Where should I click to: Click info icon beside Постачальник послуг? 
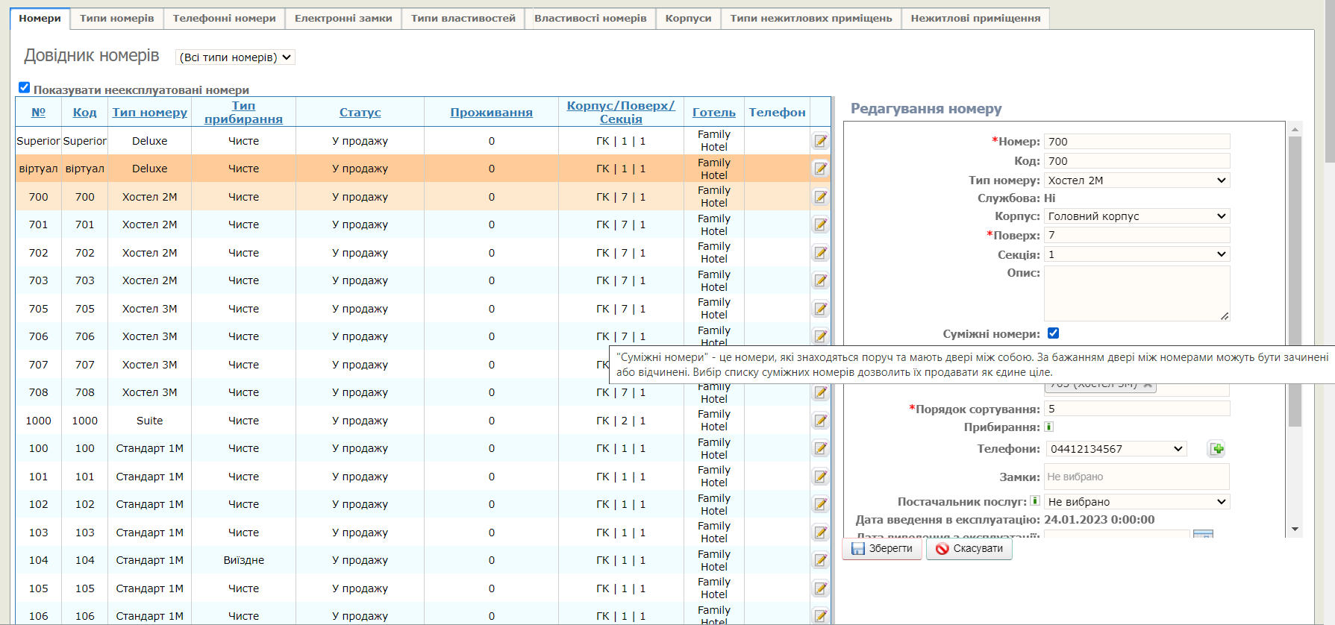(1035, 501)
